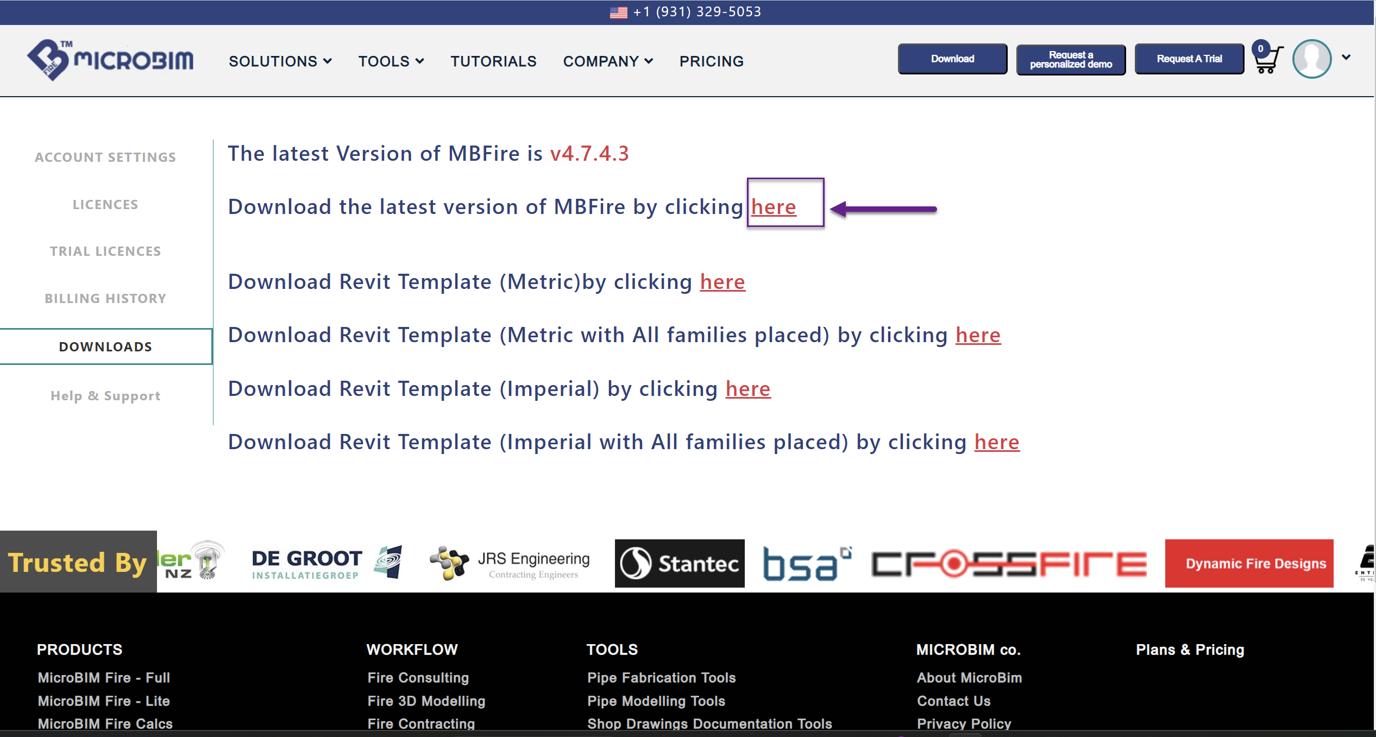Click the version text v4.7.4.3

click(x=589, y=154)
